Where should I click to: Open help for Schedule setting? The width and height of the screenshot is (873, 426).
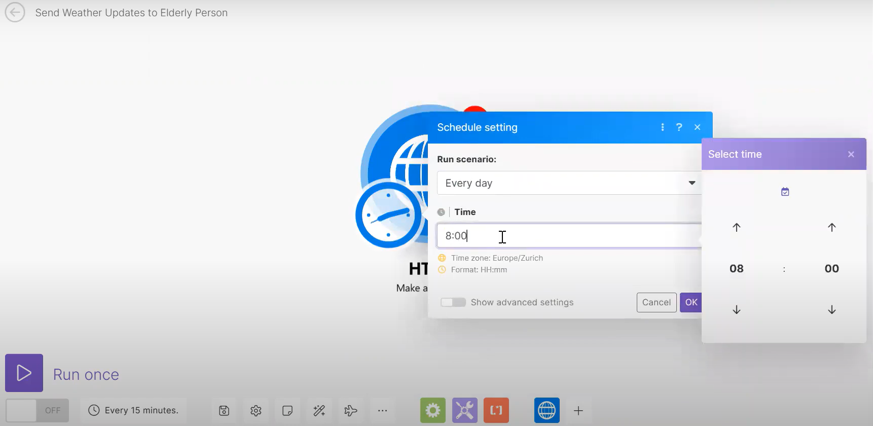679,127
